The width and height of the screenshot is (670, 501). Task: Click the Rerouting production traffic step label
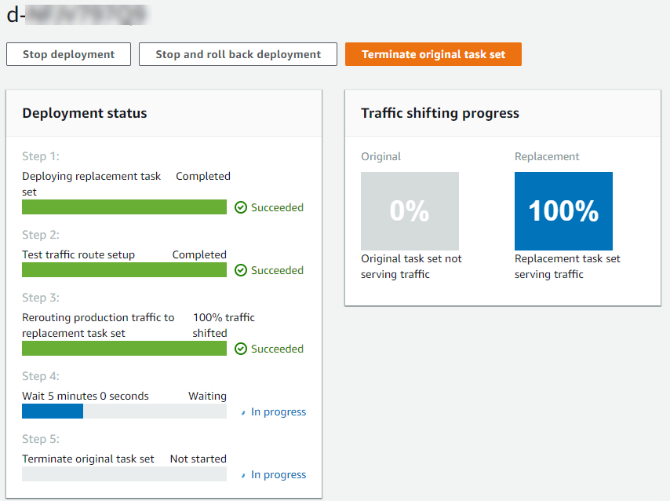(x=98, y=324)
